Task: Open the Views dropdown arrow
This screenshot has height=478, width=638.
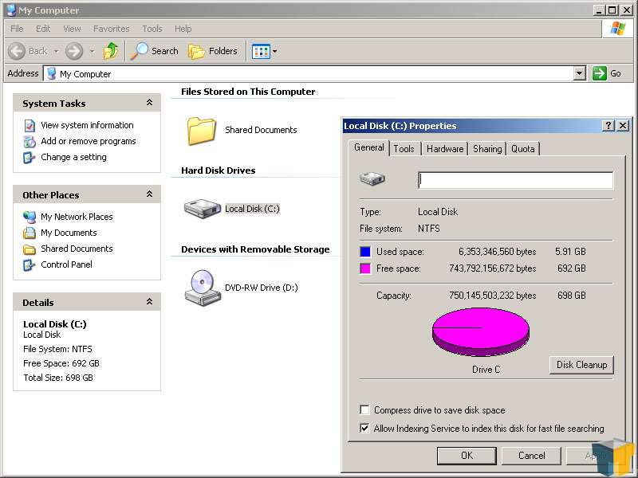Action: [274, 52]
